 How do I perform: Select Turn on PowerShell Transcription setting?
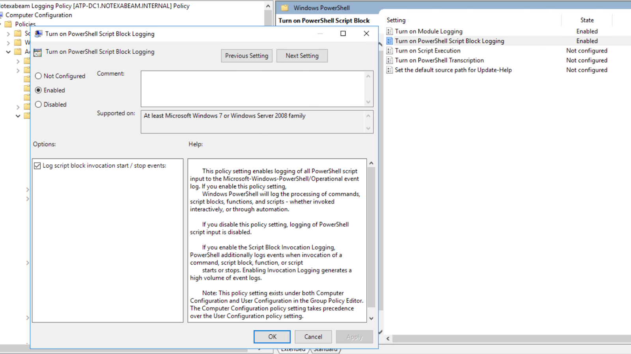click(439, 60)
